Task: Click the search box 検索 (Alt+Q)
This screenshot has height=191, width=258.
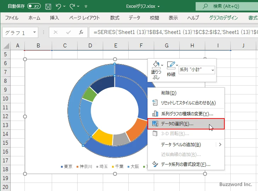Action: [x=227, y=6]
